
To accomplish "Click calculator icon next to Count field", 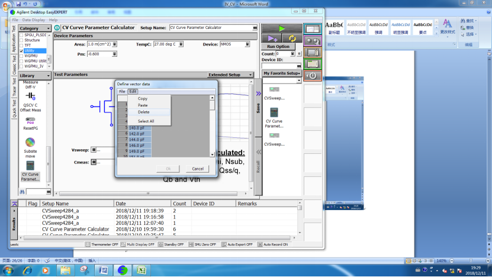I will tap(292, 54).
